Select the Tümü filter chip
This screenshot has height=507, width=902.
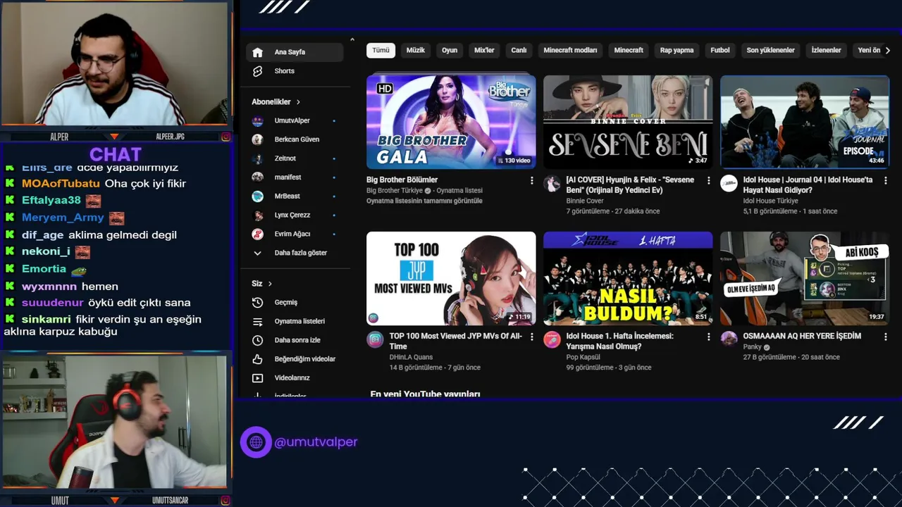pos(381,51)
